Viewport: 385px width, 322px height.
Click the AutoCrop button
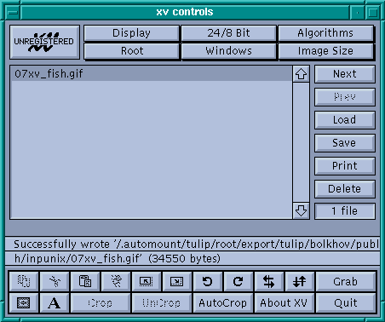coord(223,303)
